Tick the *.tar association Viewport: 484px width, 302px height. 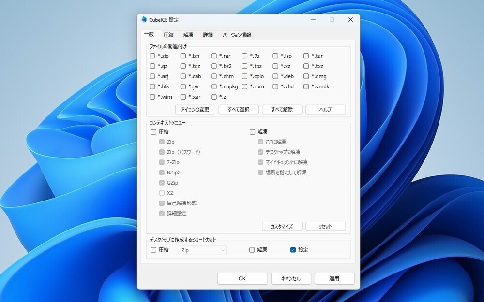click(306, 56)
